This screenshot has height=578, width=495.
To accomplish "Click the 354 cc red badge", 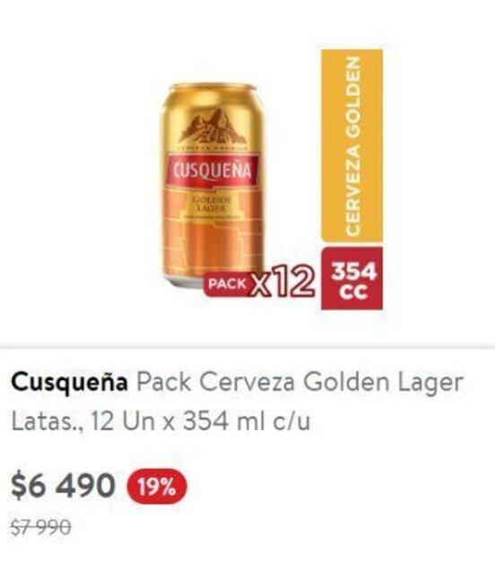I will [x=352, y=279].
